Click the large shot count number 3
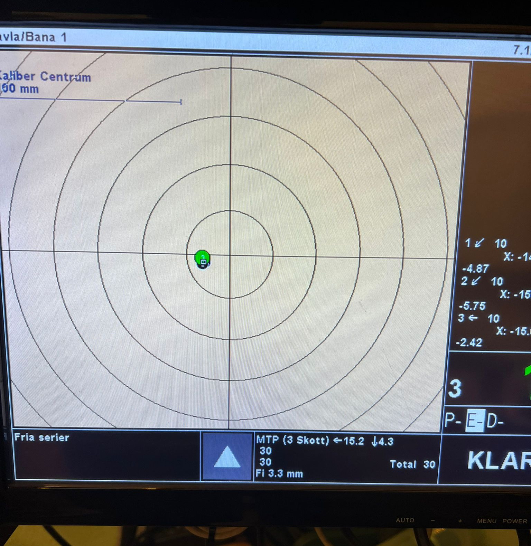 pyautogui.click(x=455, y=388)
